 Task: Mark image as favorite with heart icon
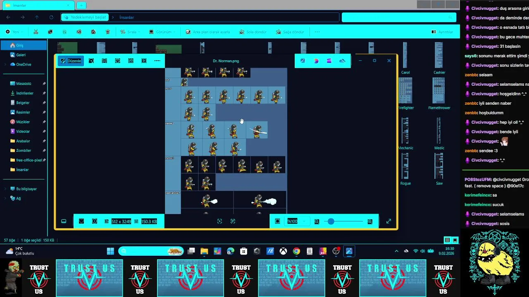(x=81, y=221)
